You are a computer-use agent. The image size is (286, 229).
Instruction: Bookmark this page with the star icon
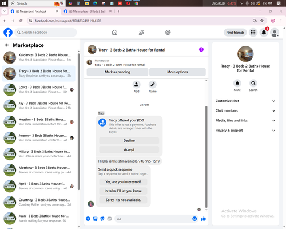pyautogui.click(x=262, y=21)
